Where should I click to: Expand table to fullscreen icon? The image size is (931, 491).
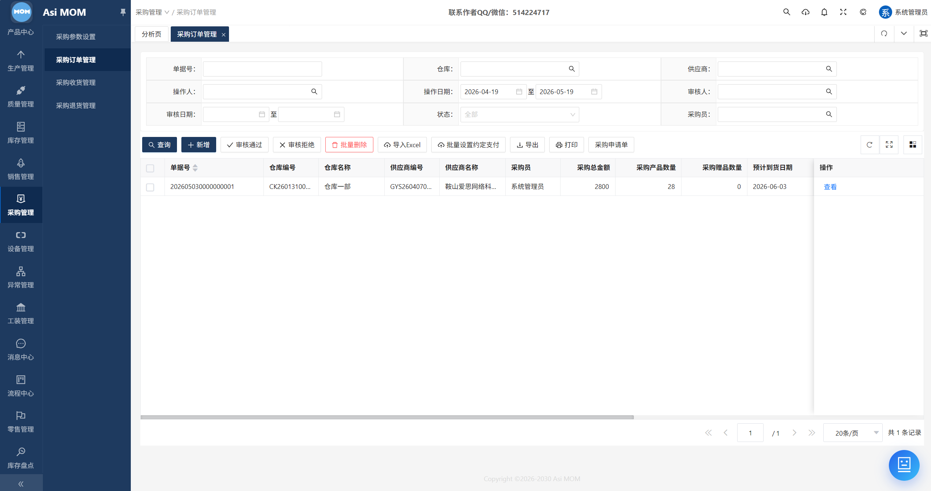(x=889, y=145)
